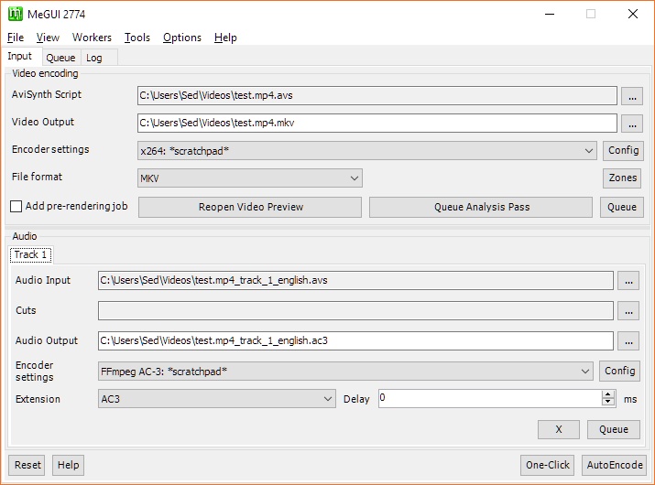
Task: Expand the FFmpeg AC-3 encoder settings dropdown
Action: (584, 372)
